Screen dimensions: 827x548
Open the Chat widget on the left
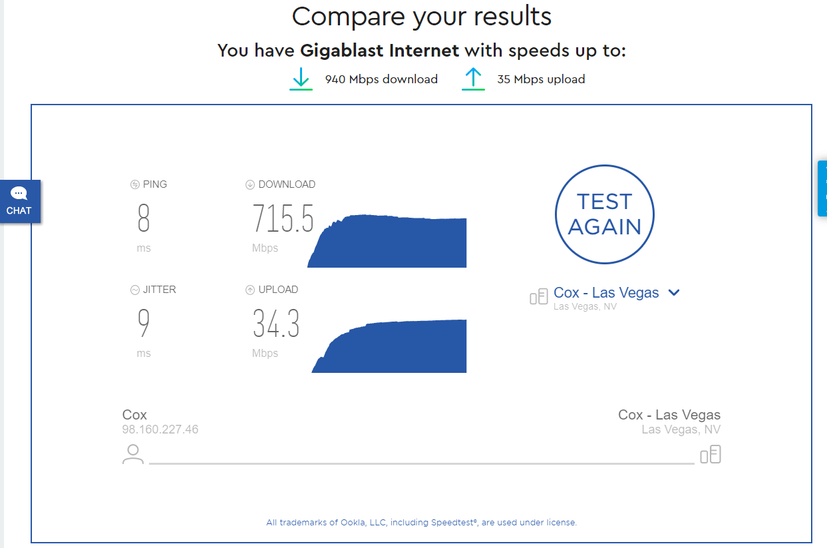pos(20,201)
